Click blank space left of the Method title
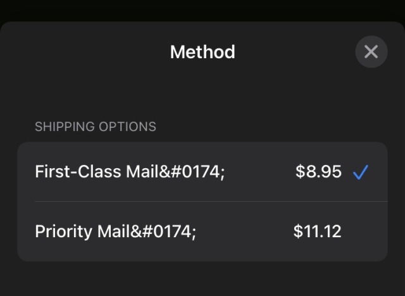Screen dimensions: 405x296 point(82,52)
